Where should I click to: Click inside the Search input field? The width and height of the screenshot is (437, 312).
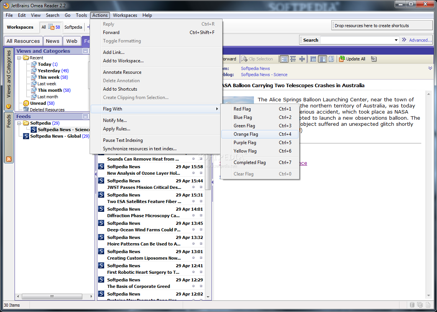(x=357, y=40)
